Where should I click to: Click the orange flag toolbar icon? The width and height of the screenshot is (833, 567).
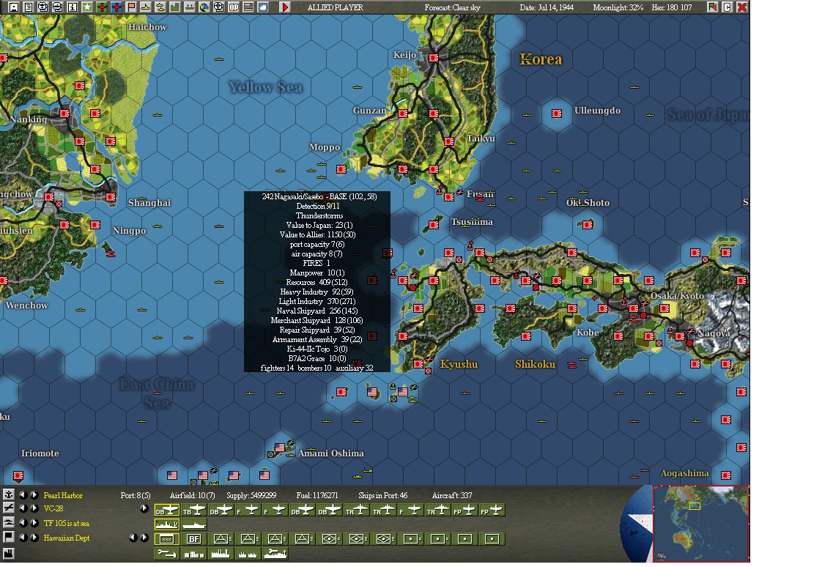point(130,7)
